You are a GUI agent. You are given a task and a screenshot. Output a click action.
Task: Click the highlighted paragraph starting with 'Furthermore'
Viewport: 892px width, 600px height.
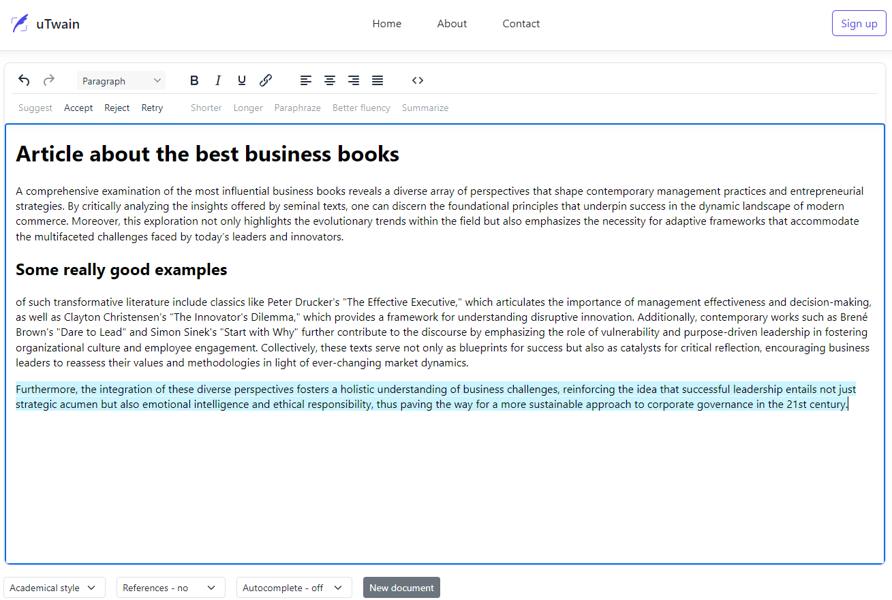(436, 397)
